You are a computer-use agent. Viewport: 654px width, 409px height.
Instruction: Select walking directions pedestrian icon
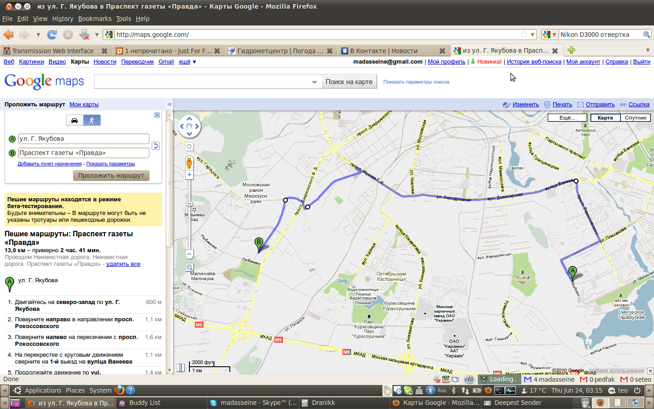[92, 120]
